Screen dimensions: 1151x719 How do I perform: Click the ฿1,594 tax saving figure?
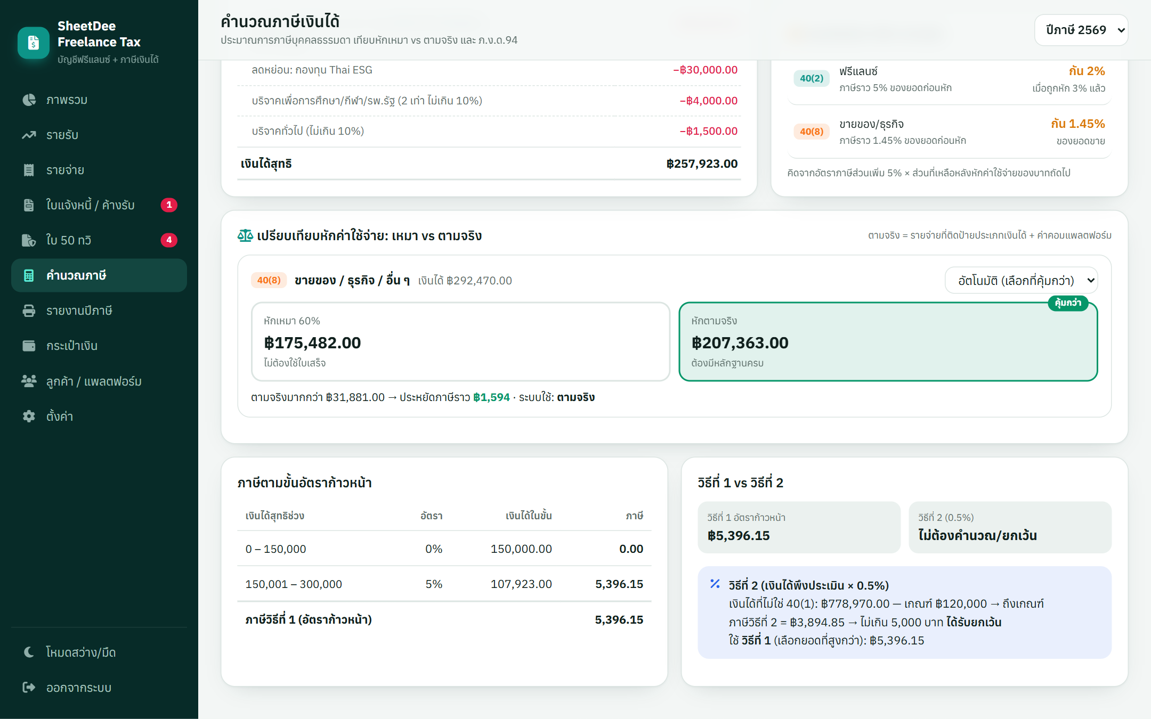[x=491, y=397]
